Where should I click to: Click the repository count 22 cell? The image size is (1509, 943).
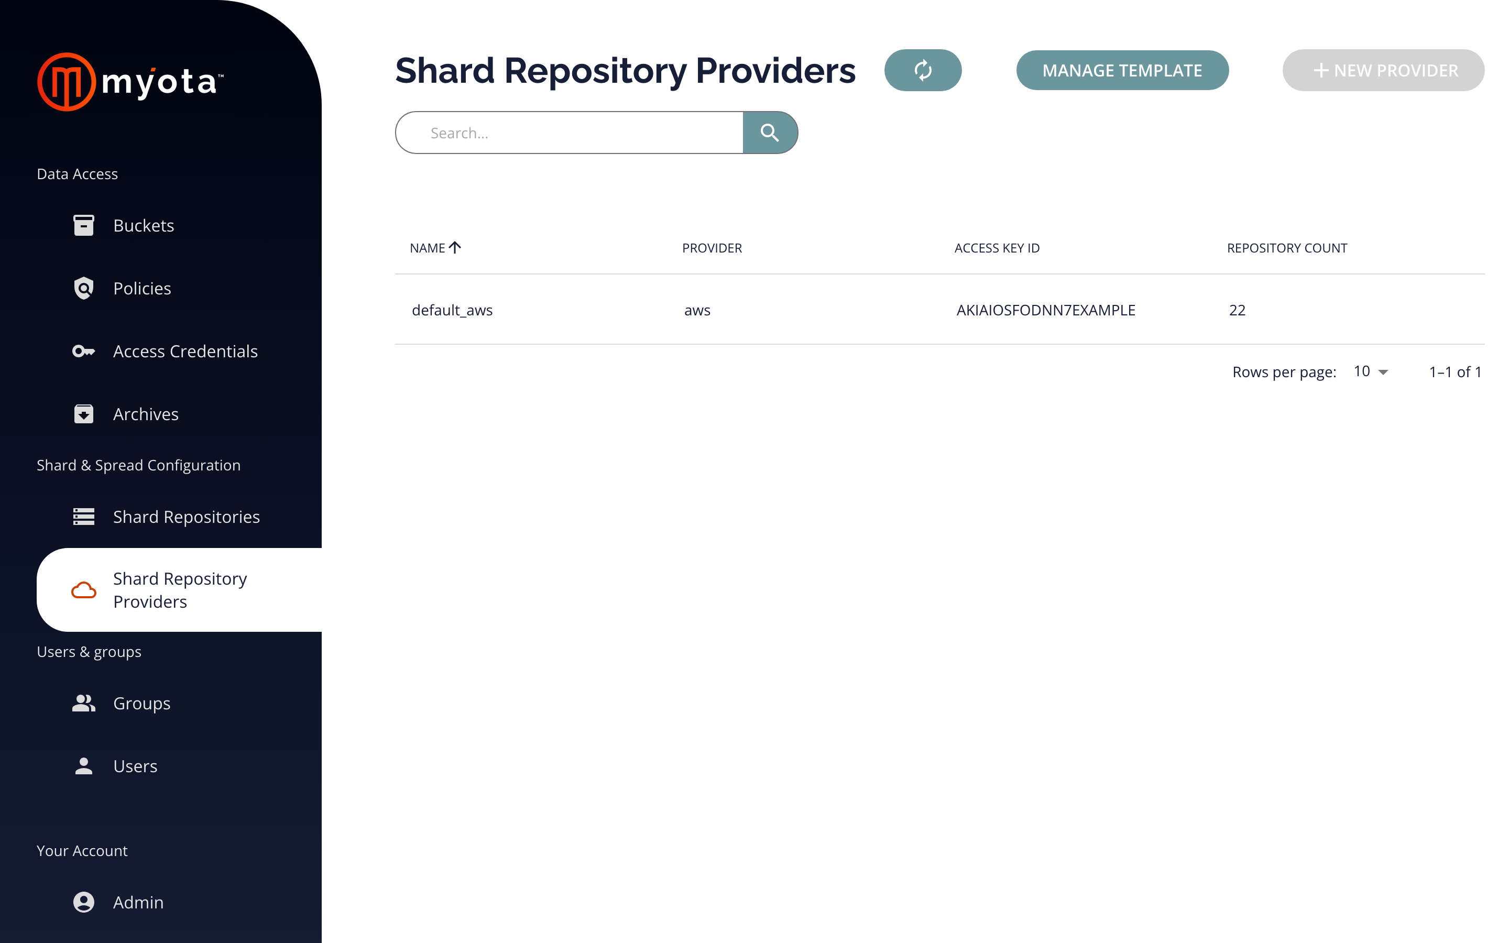click(x=1237, y=310)
